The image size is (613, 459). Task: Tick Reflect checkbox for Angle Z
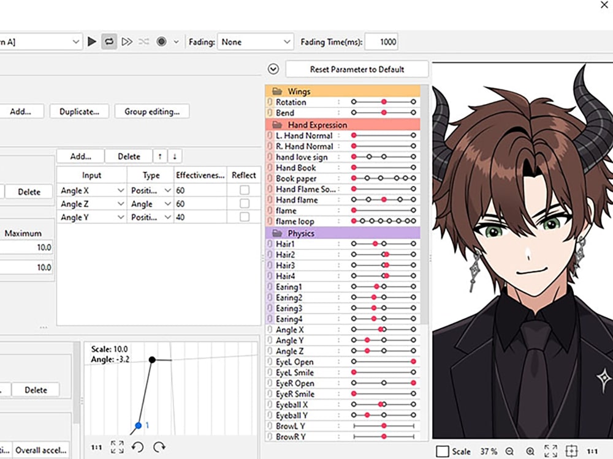tap(245, 203)
